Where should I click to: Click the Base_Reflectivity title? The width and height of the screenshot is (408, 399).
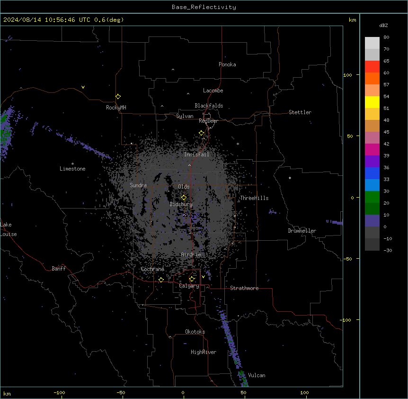tap(204, 7)
